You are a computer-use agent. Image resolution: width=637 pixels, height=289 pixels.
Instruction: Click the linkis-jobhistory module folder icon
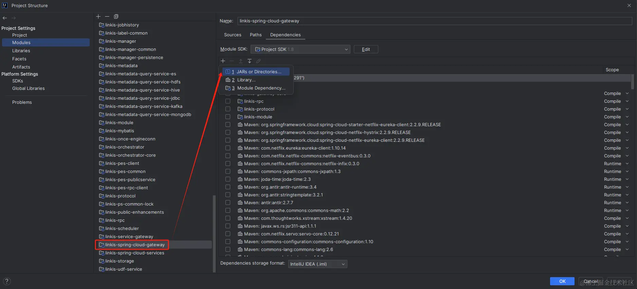point(102,25)
